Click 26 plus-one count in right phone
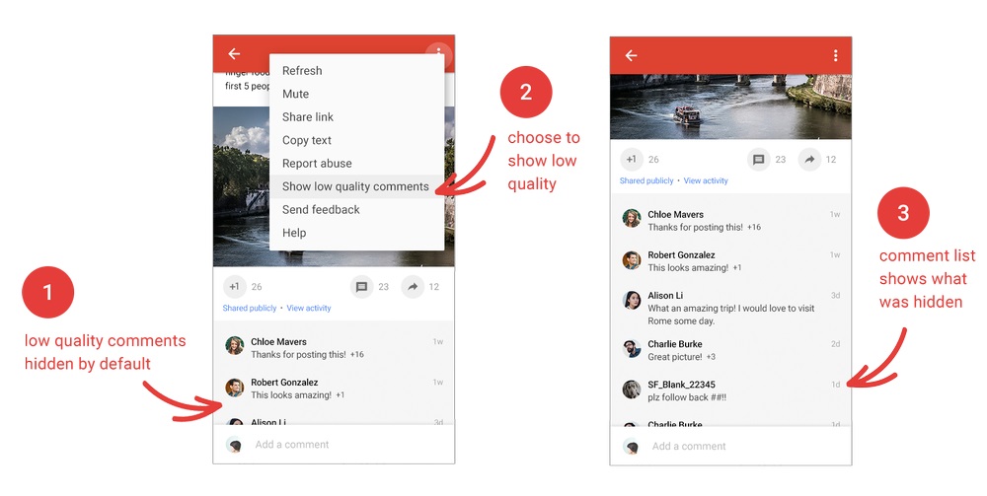The height and width of the screenshot is (496, 987). pyautogui.click(x=653, y=160)
